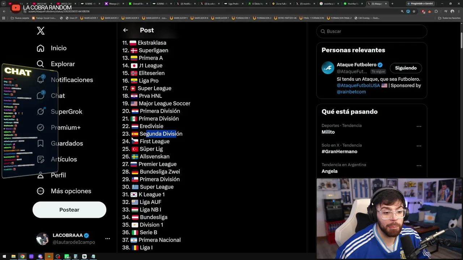Viewport: 463px width, 260px height.
Task: Open Explorar via the magnifier icon
Action: click(x=41, y=64)
